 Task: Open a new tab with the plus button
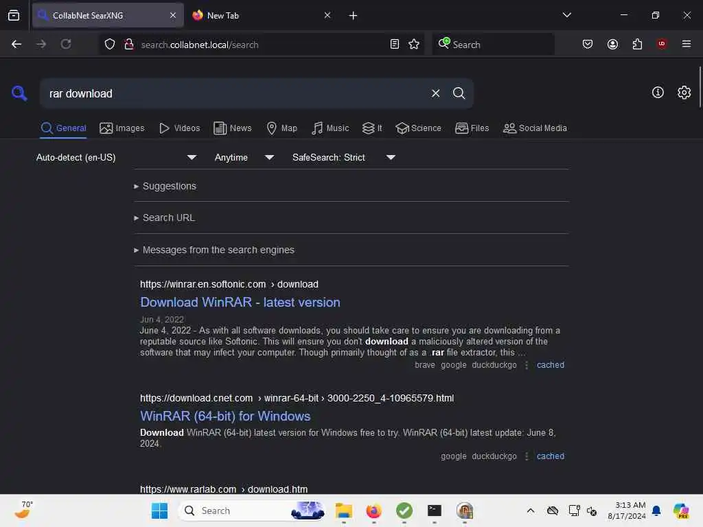[x=353, y=16]
